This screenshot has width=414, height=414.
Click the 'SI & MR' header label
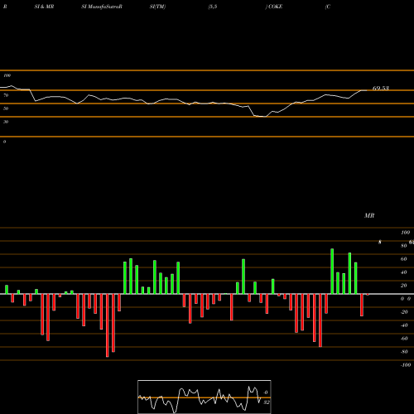(44, 7)
